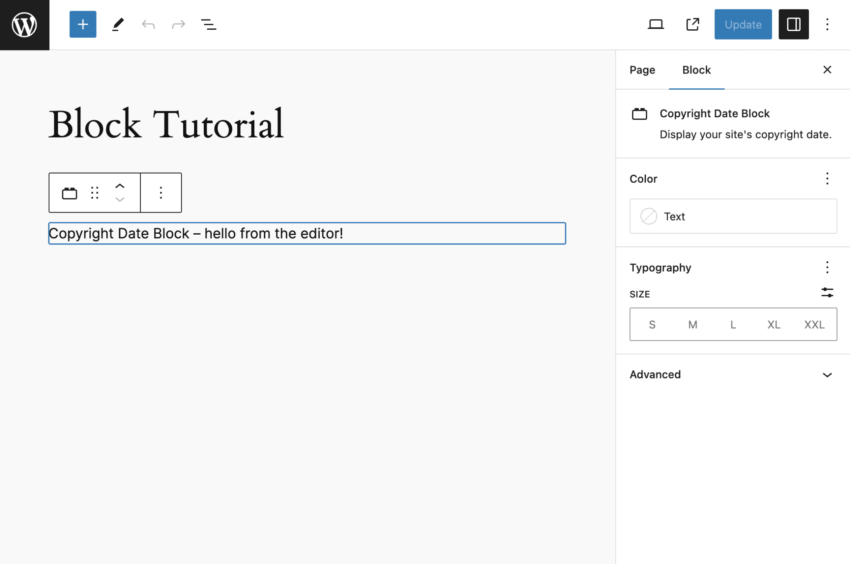Image resolution: width=850 pixels, height=564 pixels.
Task: Toggle the Settings sidebar panel
Action: [x=793, y=24]
